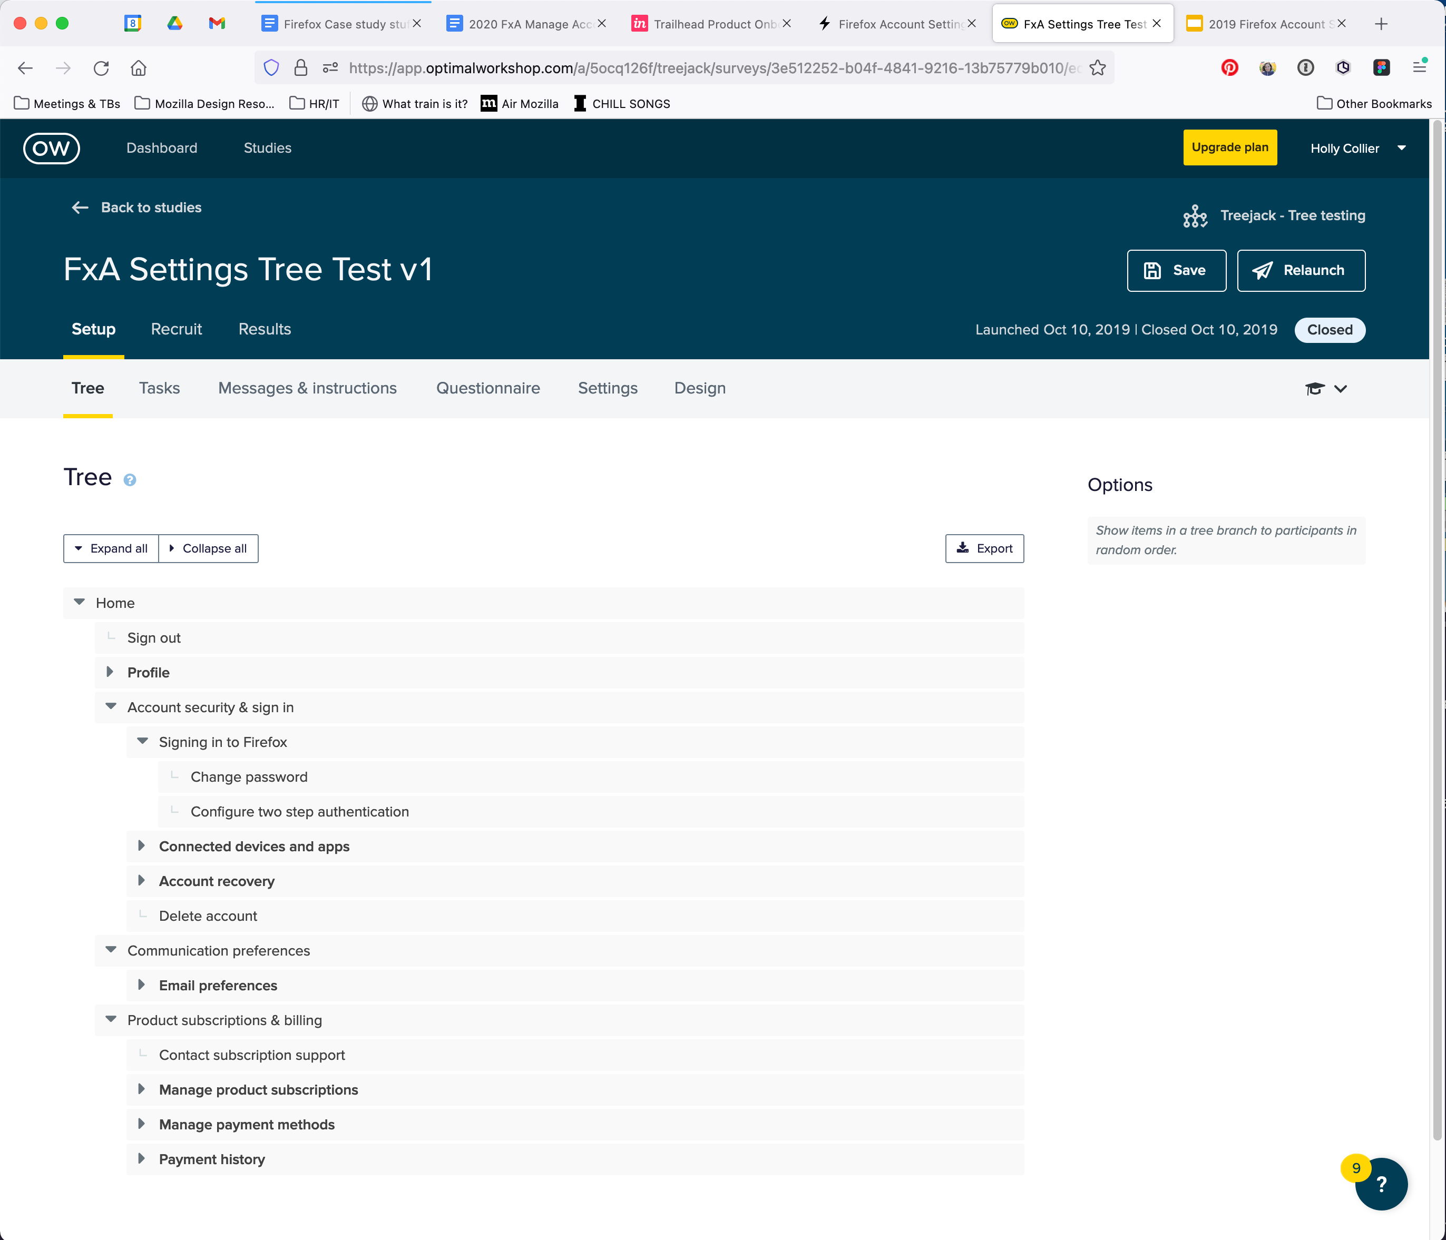
Task: Open the floating help chat bubble
Action: (x=1381, y=1184)
